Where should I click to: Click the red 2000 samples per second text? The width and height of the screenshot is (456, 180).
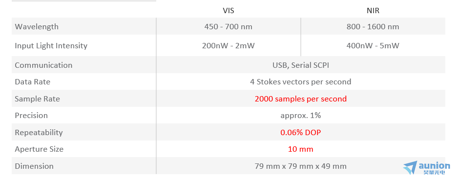tap(301, 99)
